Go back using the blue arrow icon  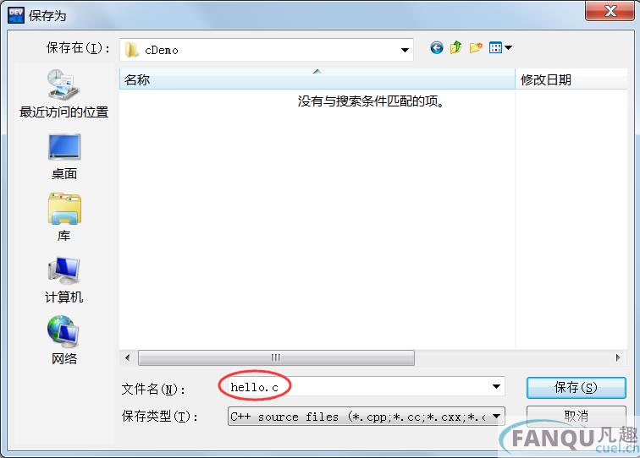pos(436,48)
